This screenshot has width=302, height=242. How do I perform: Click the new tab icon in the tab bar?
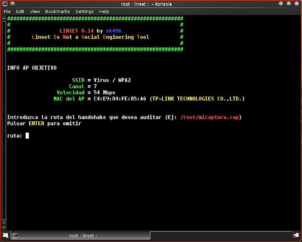(5, 235)
